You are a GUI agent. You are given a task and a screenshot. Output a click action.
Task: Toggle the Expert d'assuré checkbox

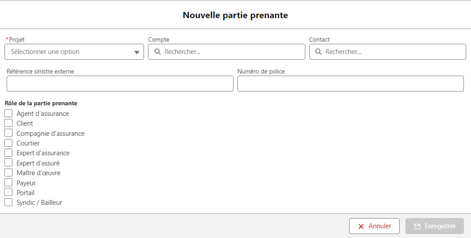click(x=8, y=163)
